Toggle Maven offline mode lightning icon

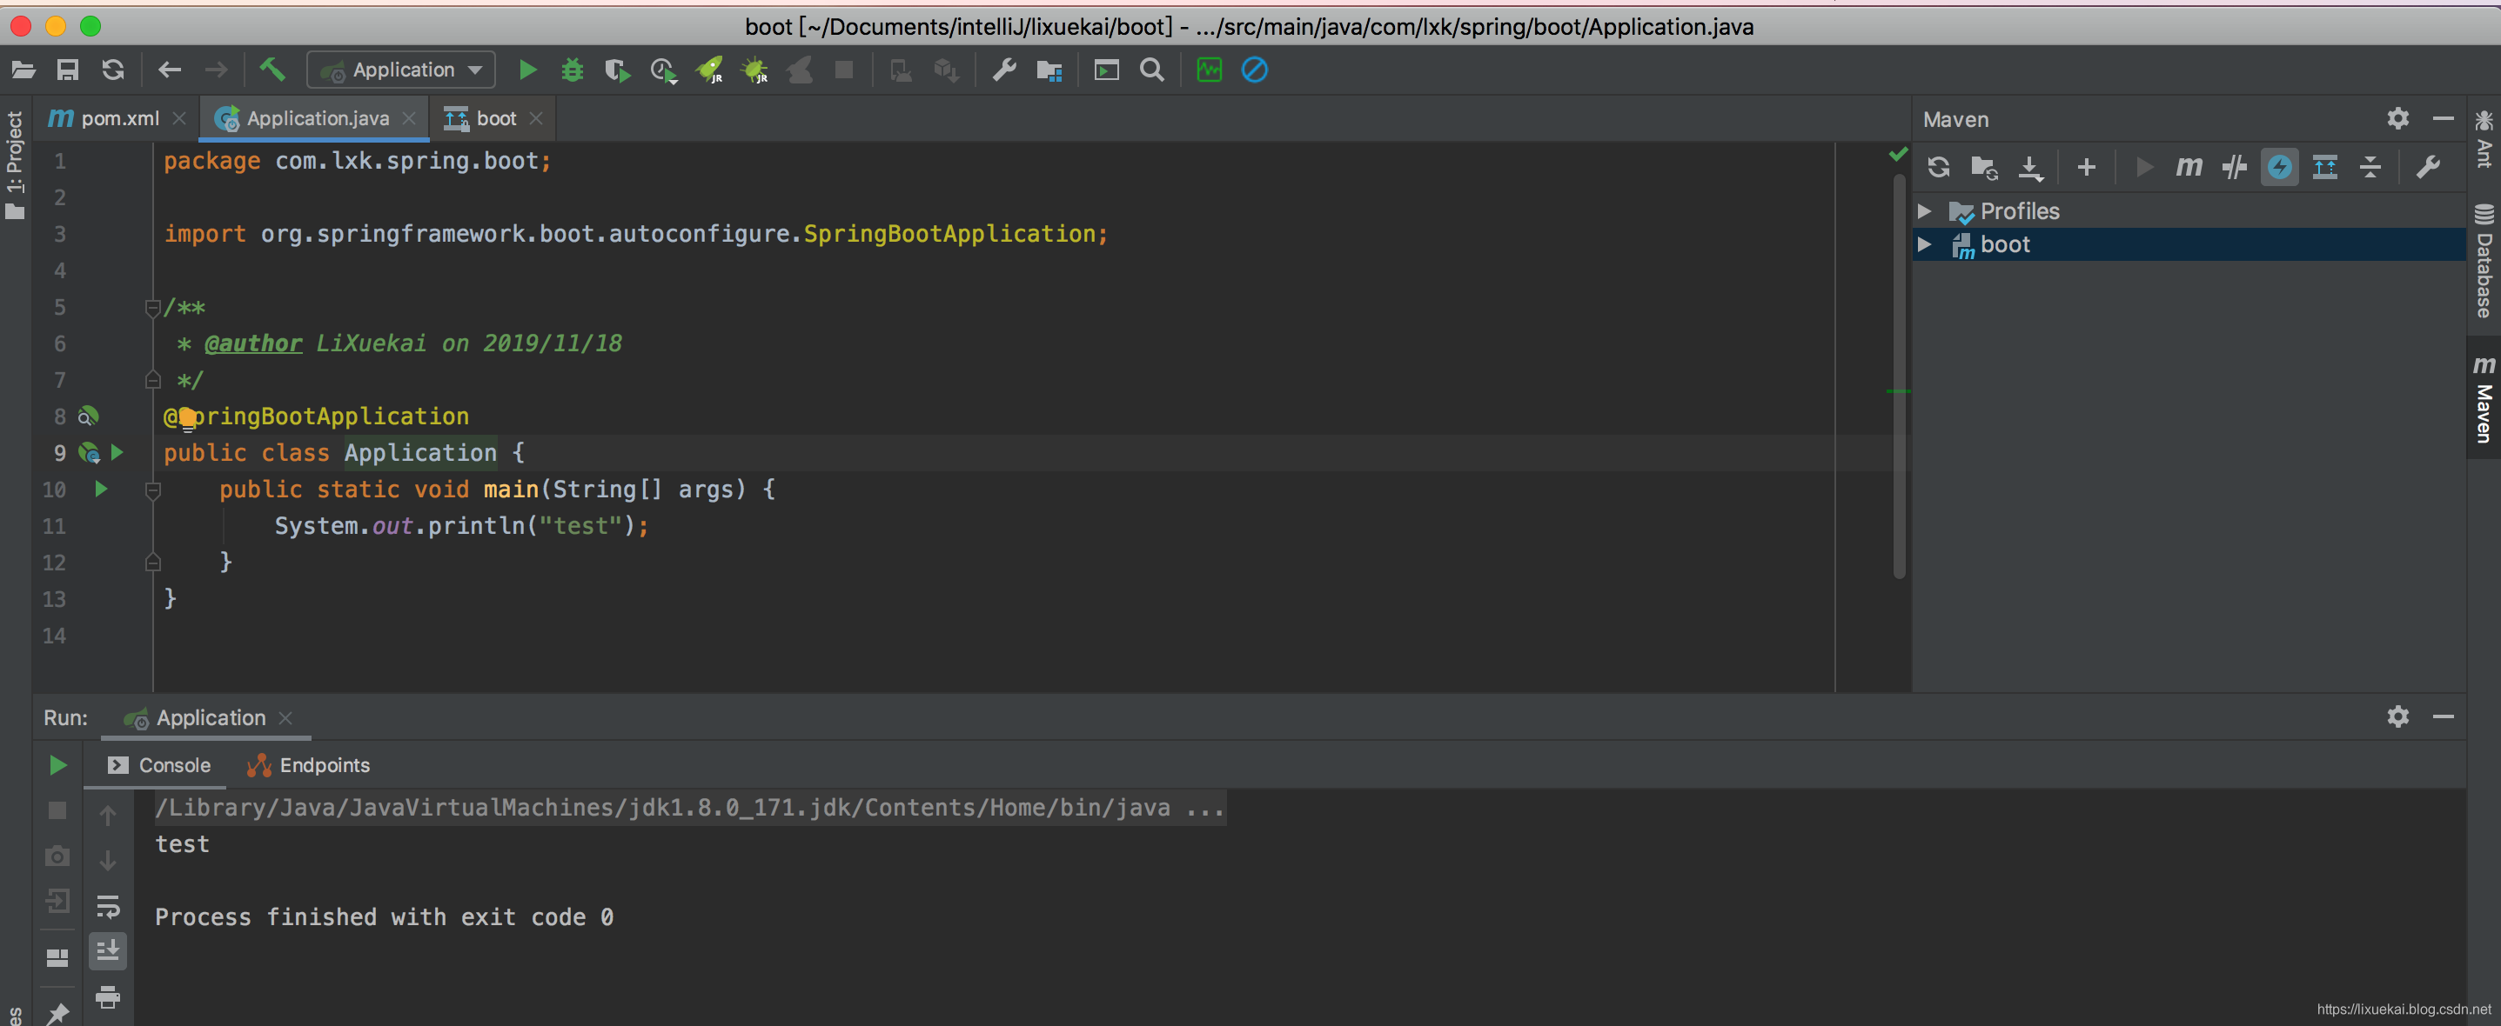[2279, 167]
